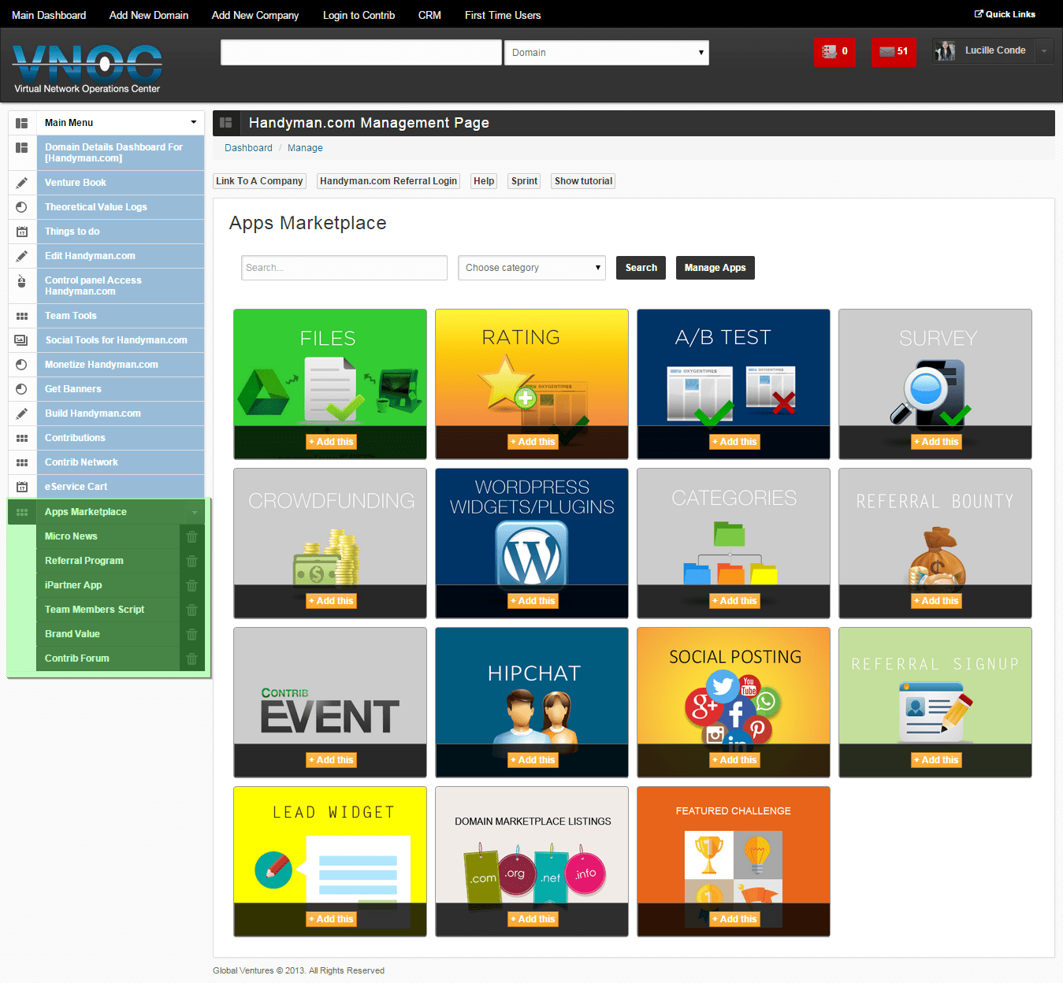Click the Manage Apps button
The width and height of the screenshot is (1063, 983).
pos(715,268)
